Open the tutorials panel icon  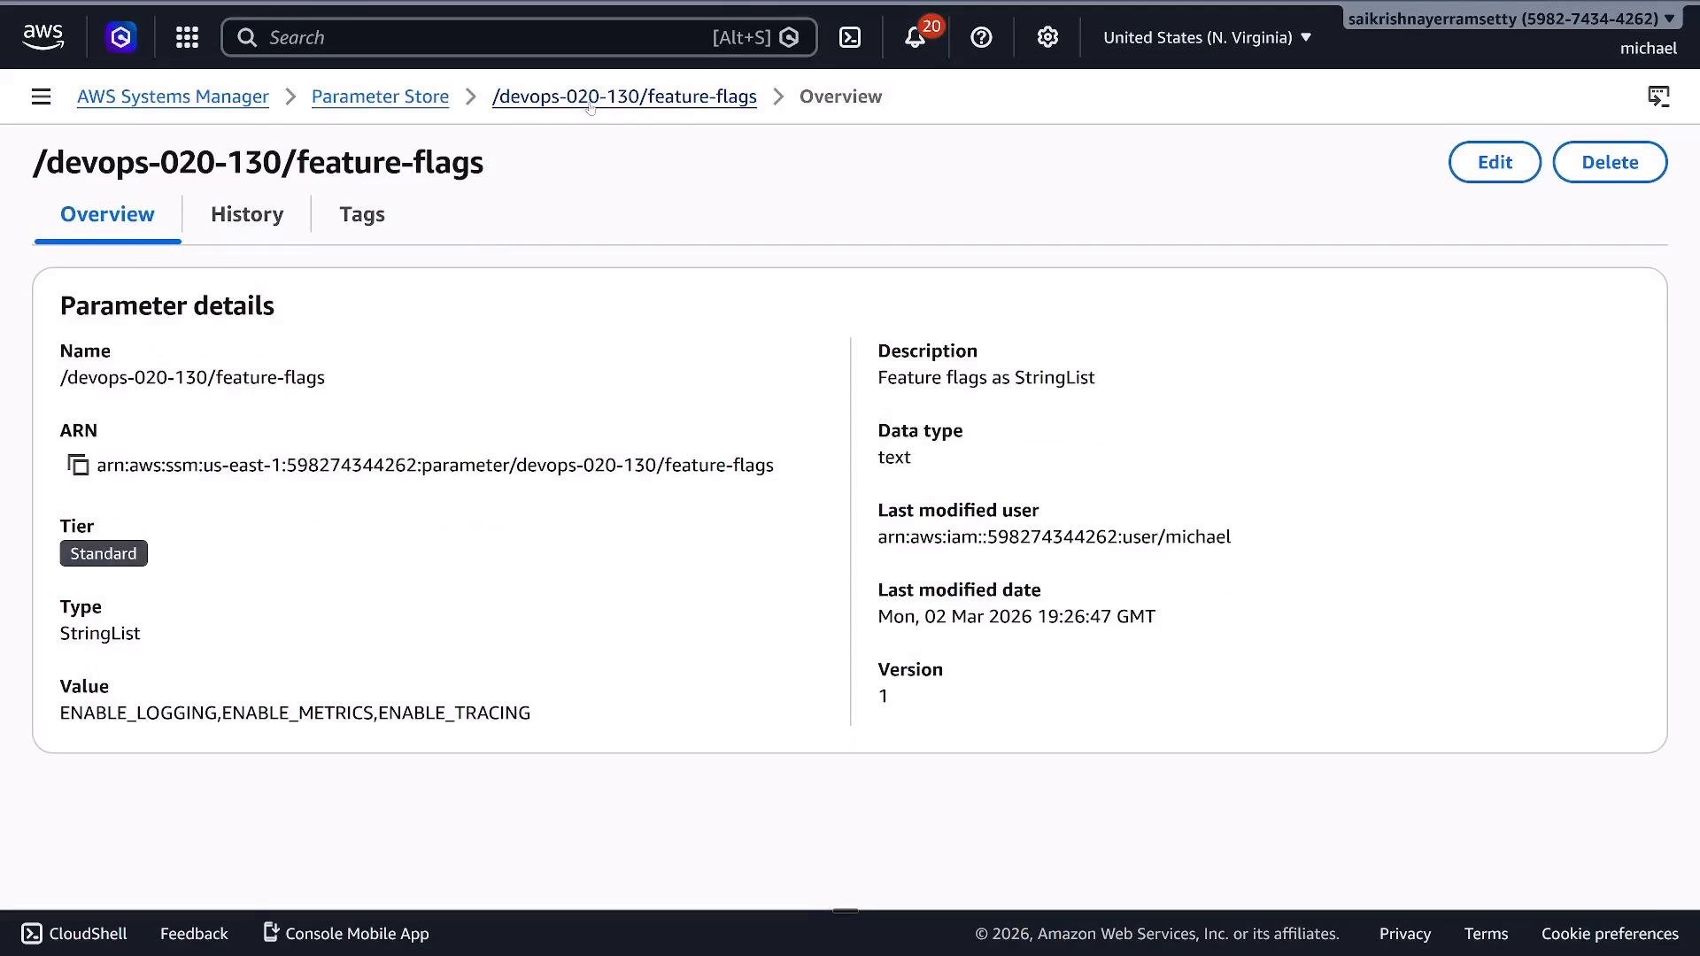coord(1658,96)
